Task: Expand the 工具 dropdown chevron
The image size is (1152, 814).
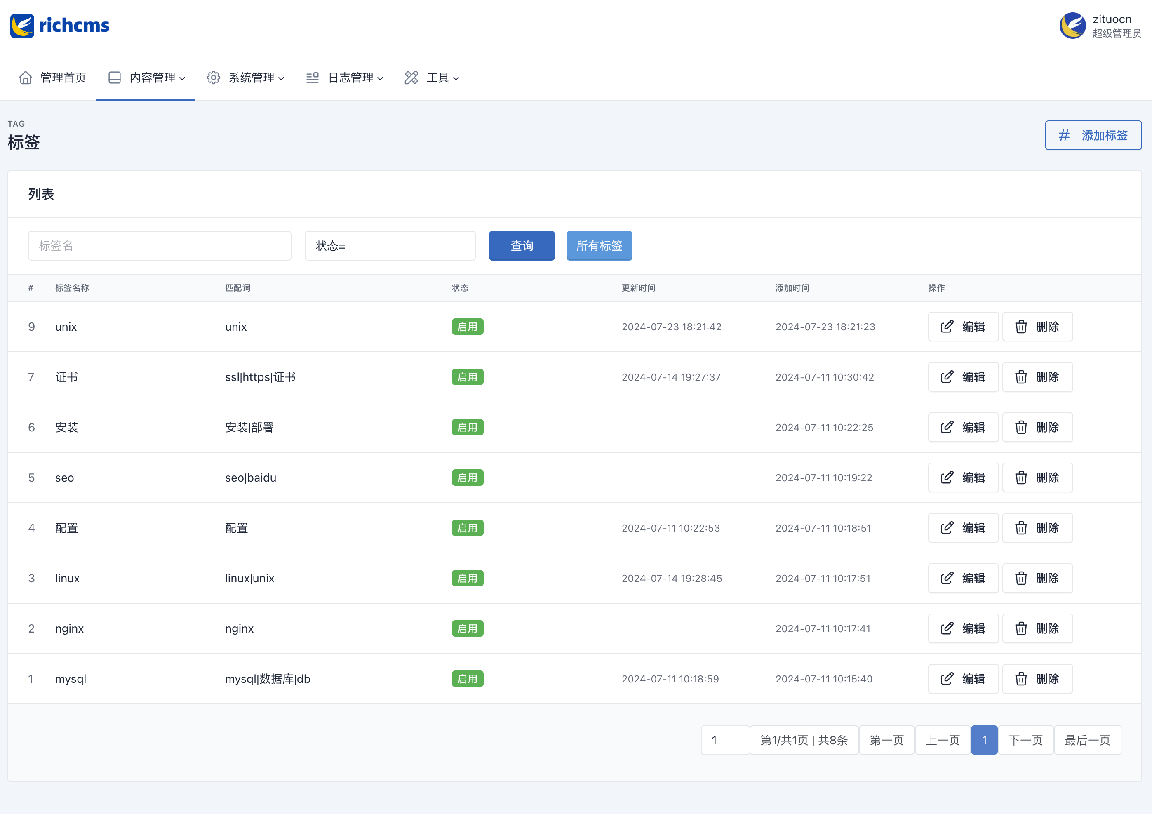Action: [x=456, y=79]
